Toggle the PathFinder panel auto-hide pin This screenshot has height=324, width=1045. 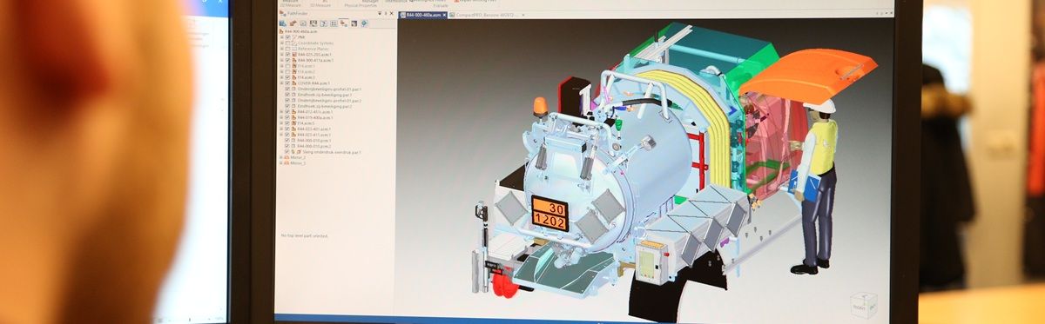(386, 14)
